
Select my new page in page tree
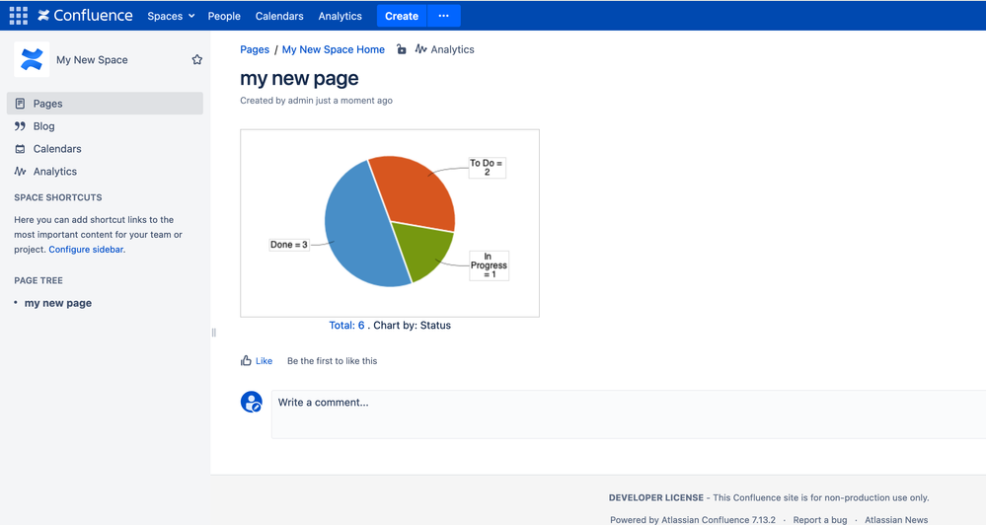[x=58, y=302]
